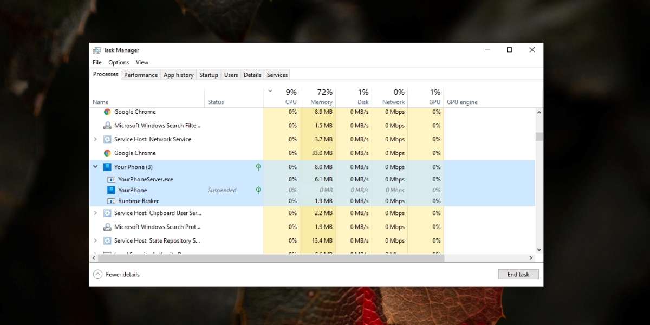This screenshot has height=325, width=650.
Task: Click the suspended YourPhone child icon
Action: pyautogui.click(x=111, y=190)
